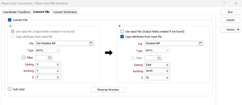Screen dimensions: 242x105
Task: Switch to Convert Wireframe tab
Action: coord(65,12)
